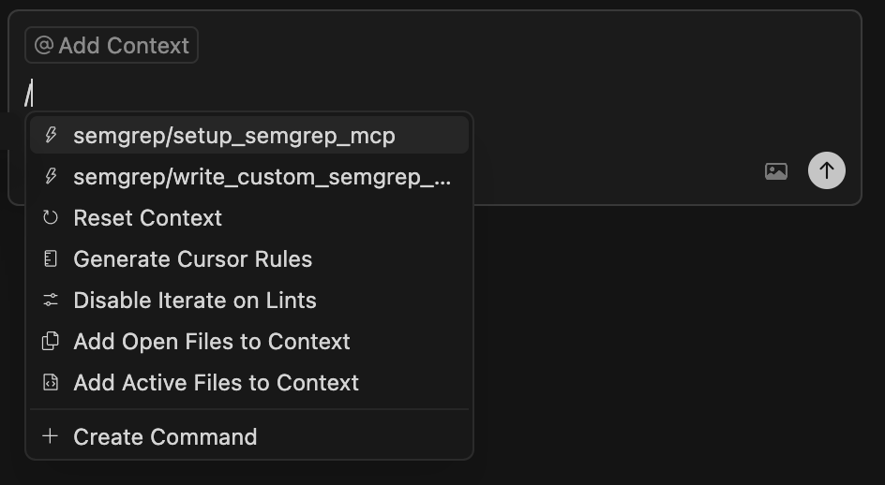Image resolution: width=885 pixels, height=485 pixels.
Task: Run the semgrep/setup_semgrep_mcp command
Action: [x=234, y=136]
